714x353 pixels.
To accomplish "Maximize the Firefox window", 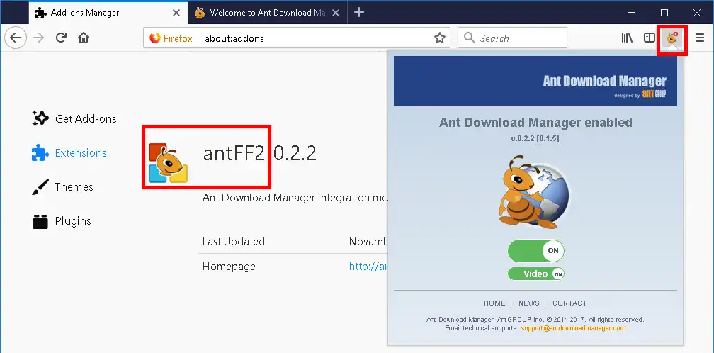I will click(x=664, y=13).
